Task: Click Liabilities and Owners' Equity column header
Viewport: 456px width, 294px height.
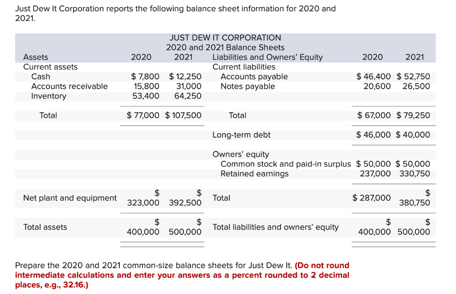Action: click(268, 57)
